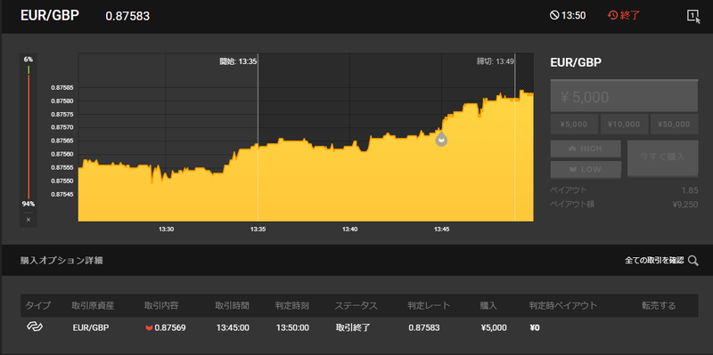Screen dimensions: 713x355
Task: Click the 取引原資産 column header
Action: (93, 305)
